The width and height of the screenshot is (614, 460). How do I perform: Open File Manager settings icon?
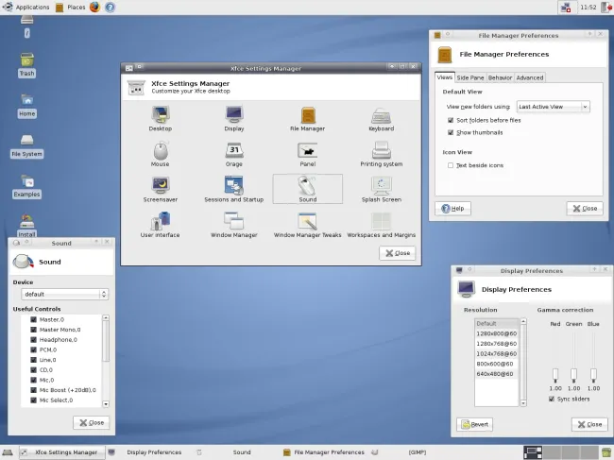pos(308,118)
